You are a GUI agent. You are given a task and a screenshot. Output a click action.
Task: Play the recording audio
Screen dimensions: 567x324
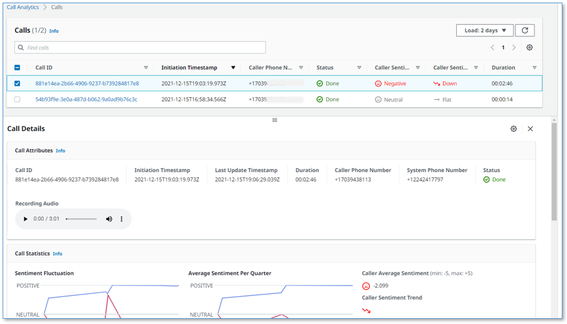25,219
